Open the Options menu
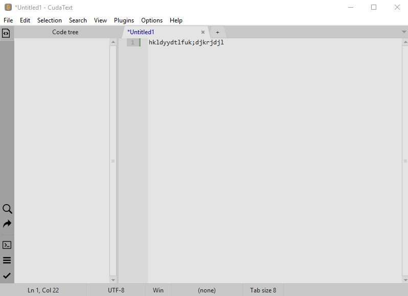The image size is (408, 296). click(x=152, y=20)
